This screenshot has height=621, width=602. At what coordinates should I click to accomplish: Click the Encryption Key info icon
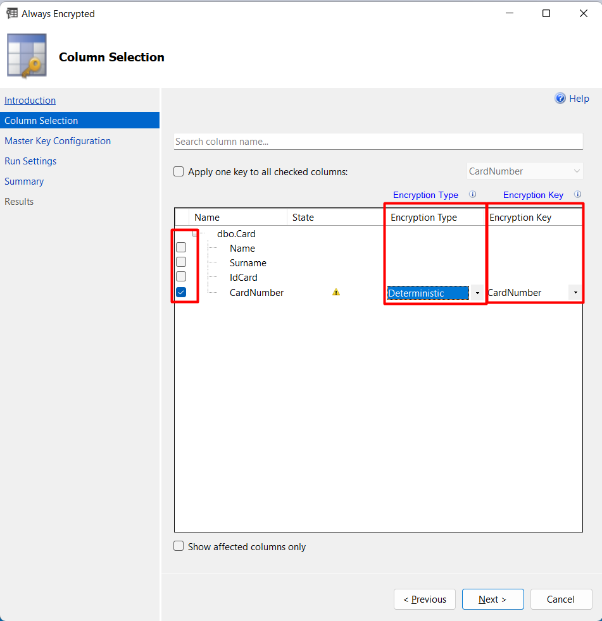pyautogui.click(x=577, y=195)
